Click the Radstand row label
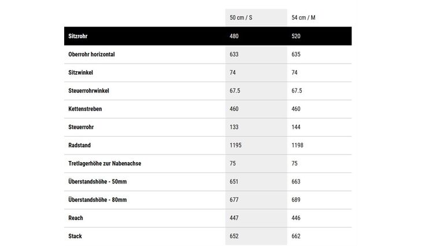 tap(79, 145)
